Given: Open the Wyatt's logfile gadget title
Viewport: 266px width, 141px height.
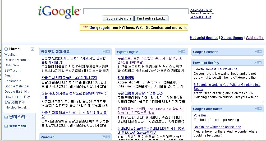Looking at the screenshot, I should [127, 52].
